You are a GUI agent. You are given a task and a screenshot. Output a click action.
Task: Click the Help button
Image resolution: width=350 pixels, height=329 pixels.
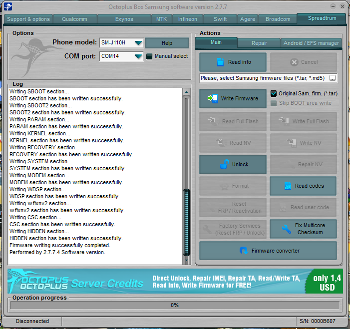pyautogui.click(x=167, y=43)
